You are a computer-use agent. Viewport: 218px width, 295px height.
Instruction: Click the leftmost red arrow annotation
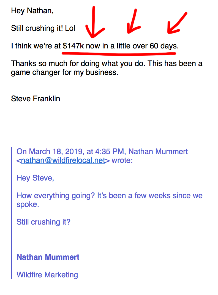95,22
